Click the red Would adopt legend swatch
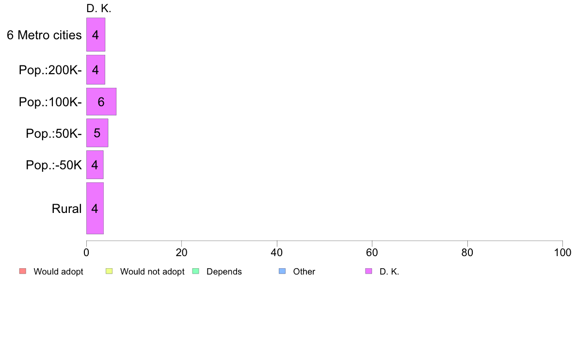The width and height of the screenshot is (576, 357). coord(23,271)
